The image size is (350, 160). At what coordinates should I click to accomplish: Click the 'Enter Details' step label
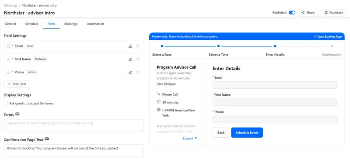click(275, 55)
